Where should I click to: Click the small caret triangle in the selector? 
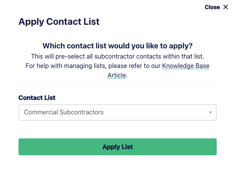[210, 112]
